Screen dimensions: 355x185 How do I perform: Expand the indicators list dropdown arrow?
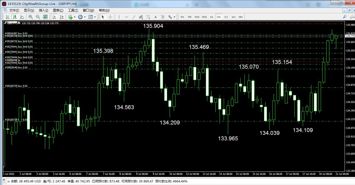coord(75,17)
